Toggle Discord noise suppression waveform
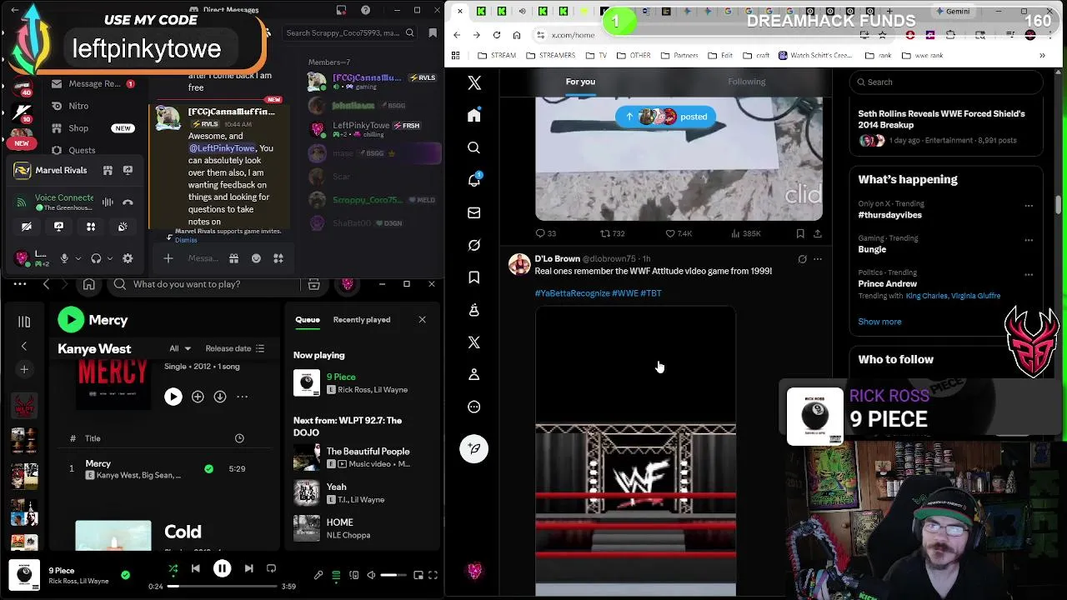This screenshot has height=600, width=1067. click(108, 202)
